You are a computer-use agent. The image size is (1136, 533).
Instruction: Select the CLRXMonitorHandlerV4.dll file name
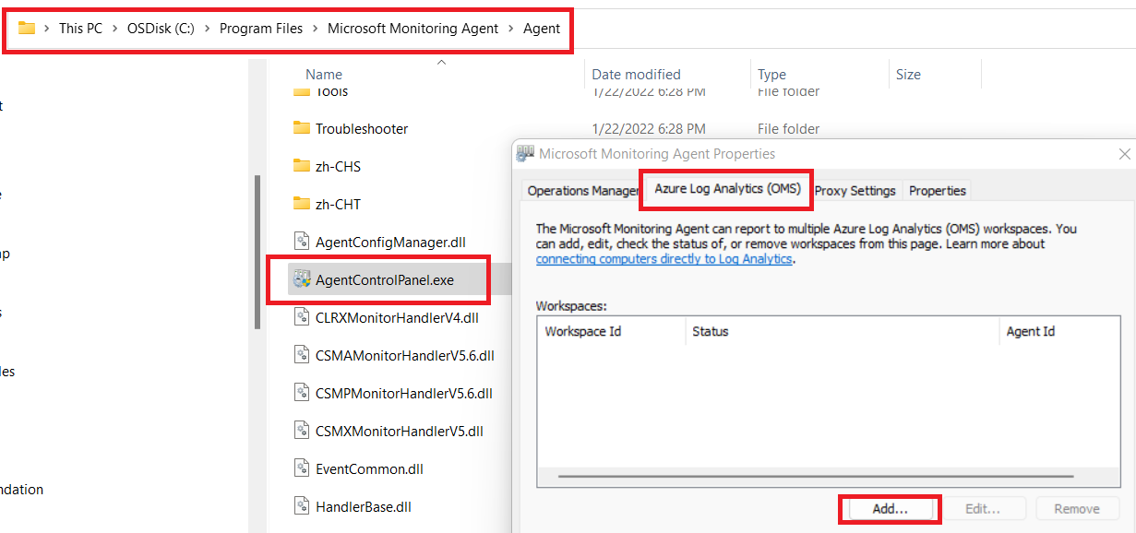pos(397,318)
